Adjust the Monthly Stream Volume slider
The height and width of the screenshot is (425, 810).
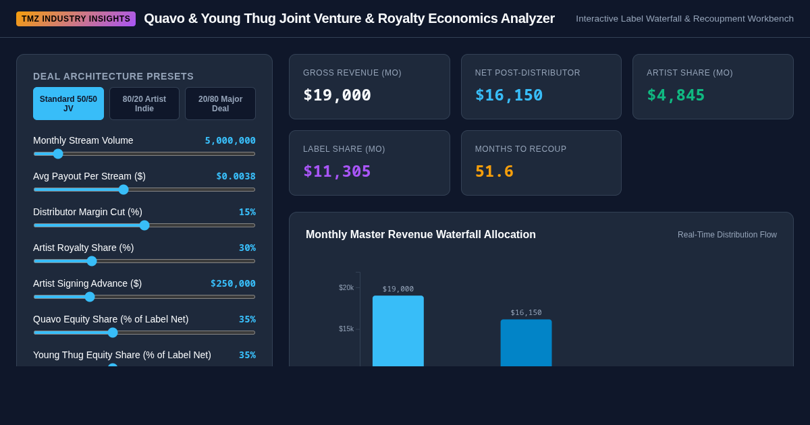(144, 154)
